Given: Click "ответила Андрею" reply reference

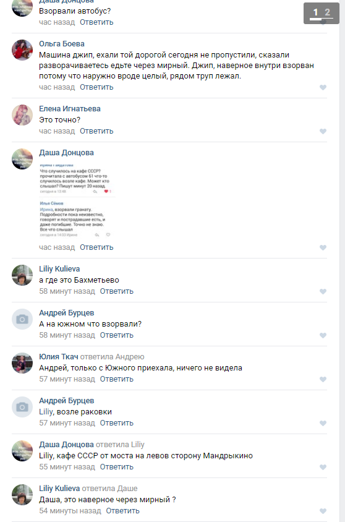Looking at the screenshot, I should click(x=112, y=356).
